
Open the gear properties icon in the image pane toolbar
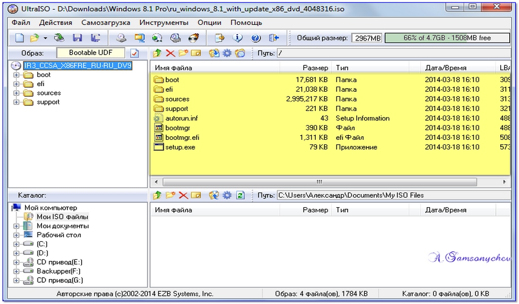click(227, 53)
